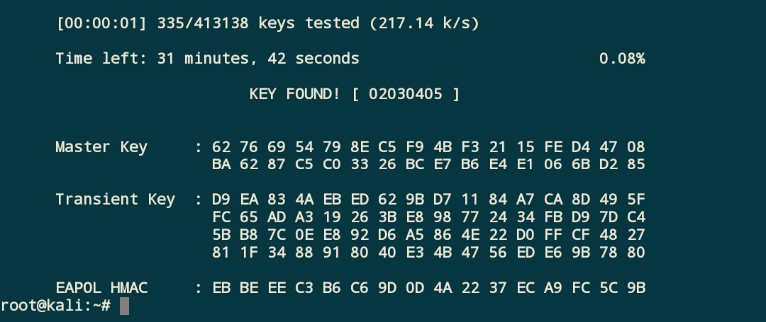Click last EAPOL HMAC byte 9B

click(636, 287)
